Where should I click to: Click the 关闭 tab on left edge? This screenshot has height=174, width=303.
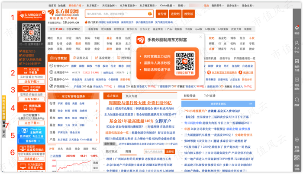3,134
